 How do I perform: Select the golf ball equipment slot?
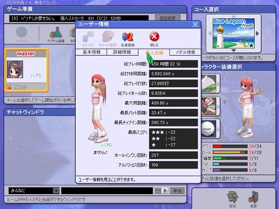[209, 129]
